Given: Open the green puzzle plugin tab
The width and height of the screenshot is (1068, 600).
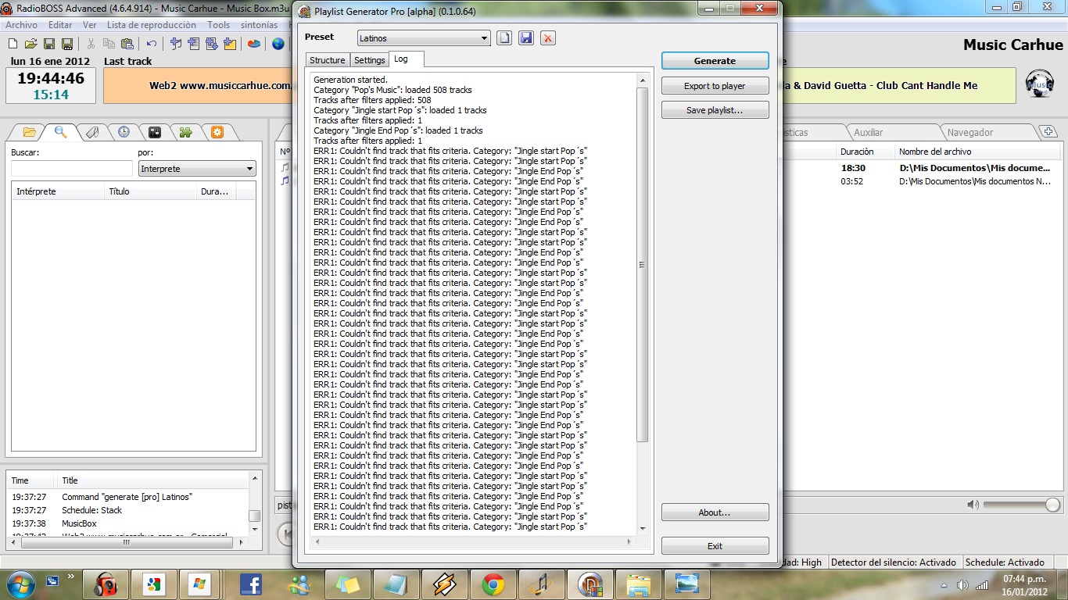Looking at the screenshot, I should (186, 132).
